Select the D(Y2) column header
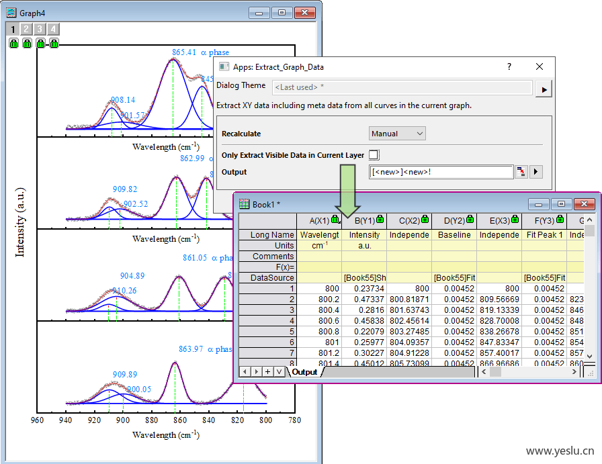 coord(454,221)
